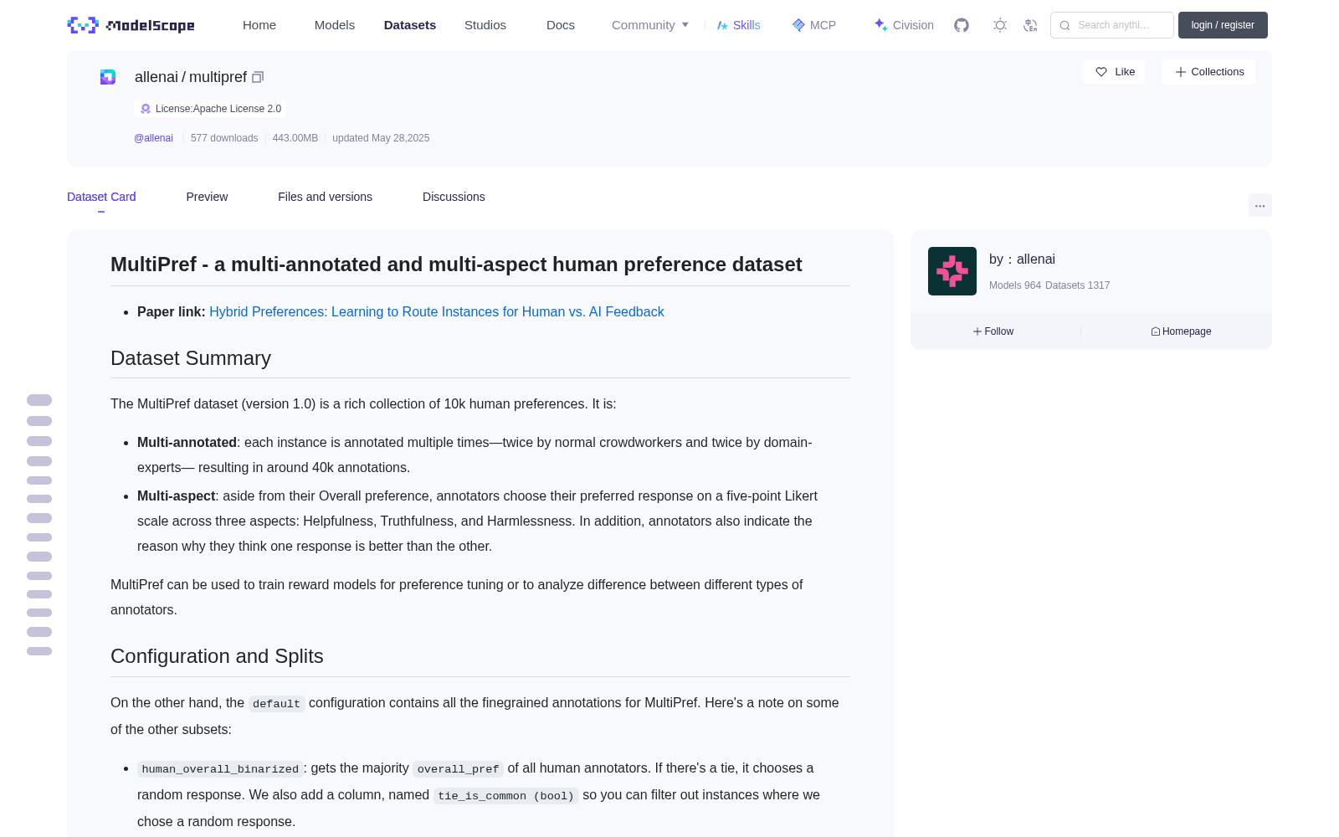Visit allenai Homepage
The image size is (1339, 837).
pyautogui.click(x=1181, y=331)
